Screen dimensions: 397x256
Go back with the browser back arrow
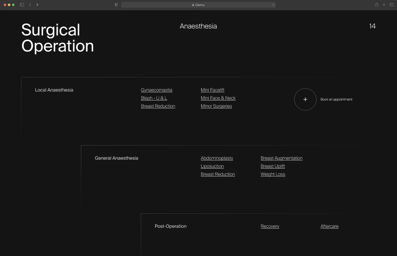[30, 5]
